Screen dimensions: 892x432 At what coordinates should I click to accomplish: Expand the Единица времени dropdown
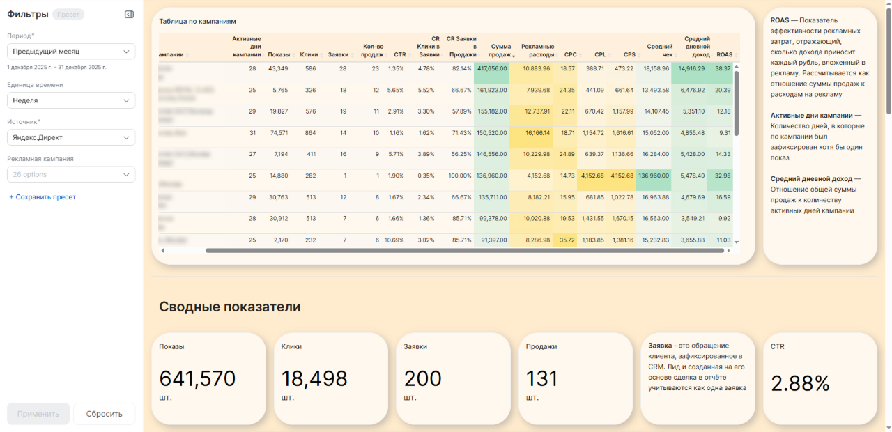(x=71, y=100)
